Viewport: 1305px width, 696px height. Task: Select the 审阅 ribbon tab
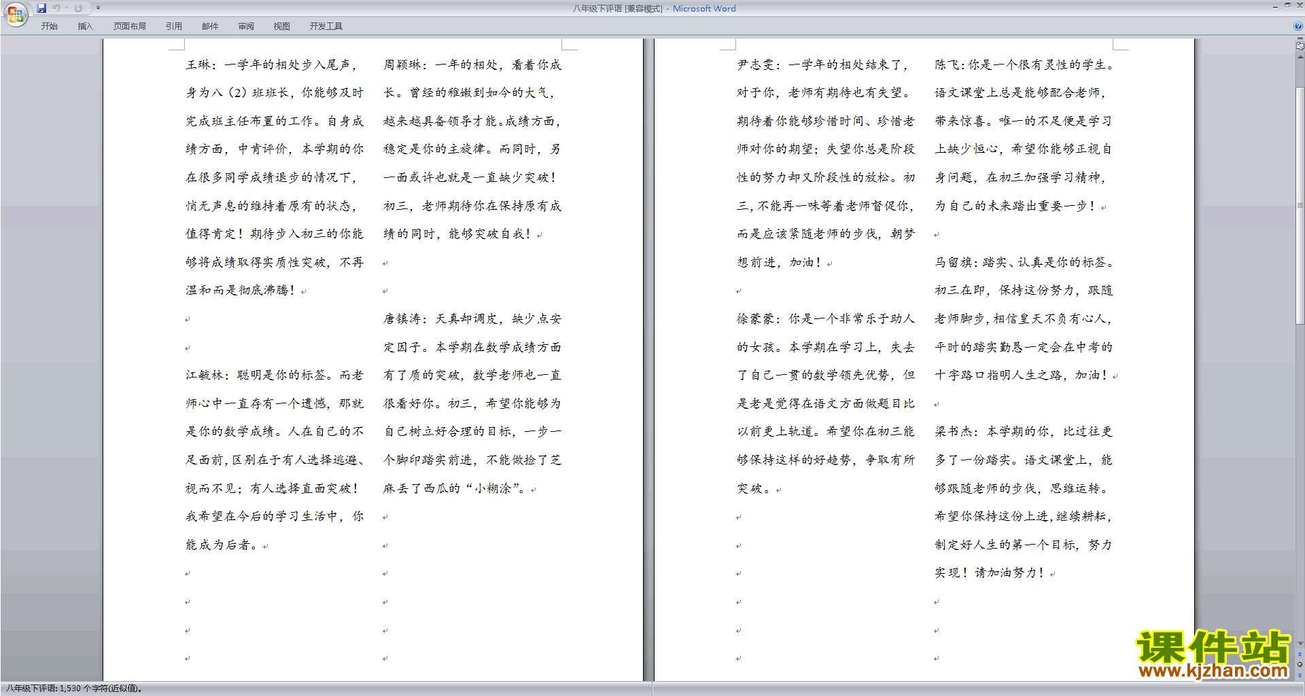[246, 26]
